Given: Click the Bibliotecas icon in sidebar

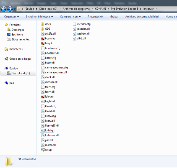Looking at the screenshot, I should tap(6, 49).
